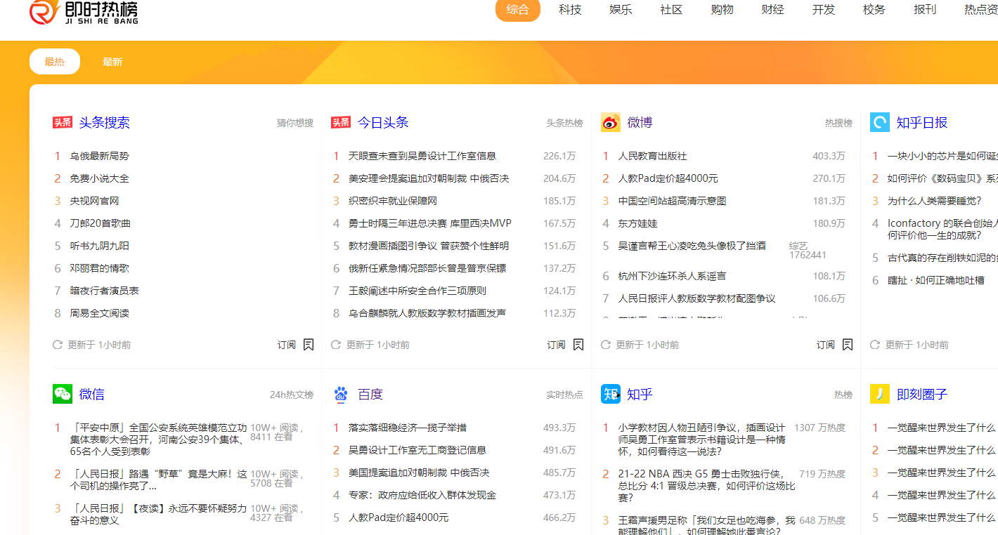Switch to the 最新 filter
This screenshot has width=998, height=535.
(112, 62)
